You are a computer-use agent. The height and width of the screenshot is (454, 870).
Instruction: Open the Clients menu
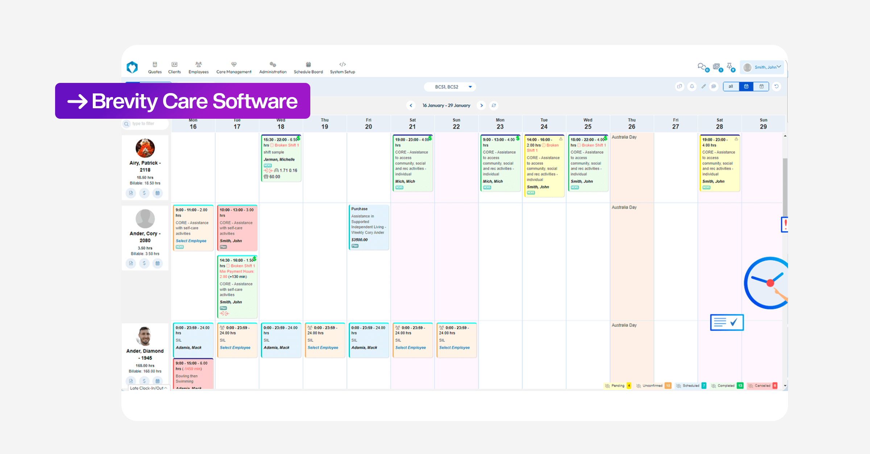click(174, 68)
